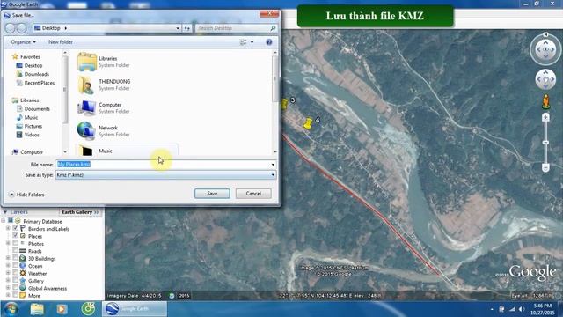Screen dimensions: 563x317
Task: Open the green circular app in taskbar
Action: click(x=88, y=309)
